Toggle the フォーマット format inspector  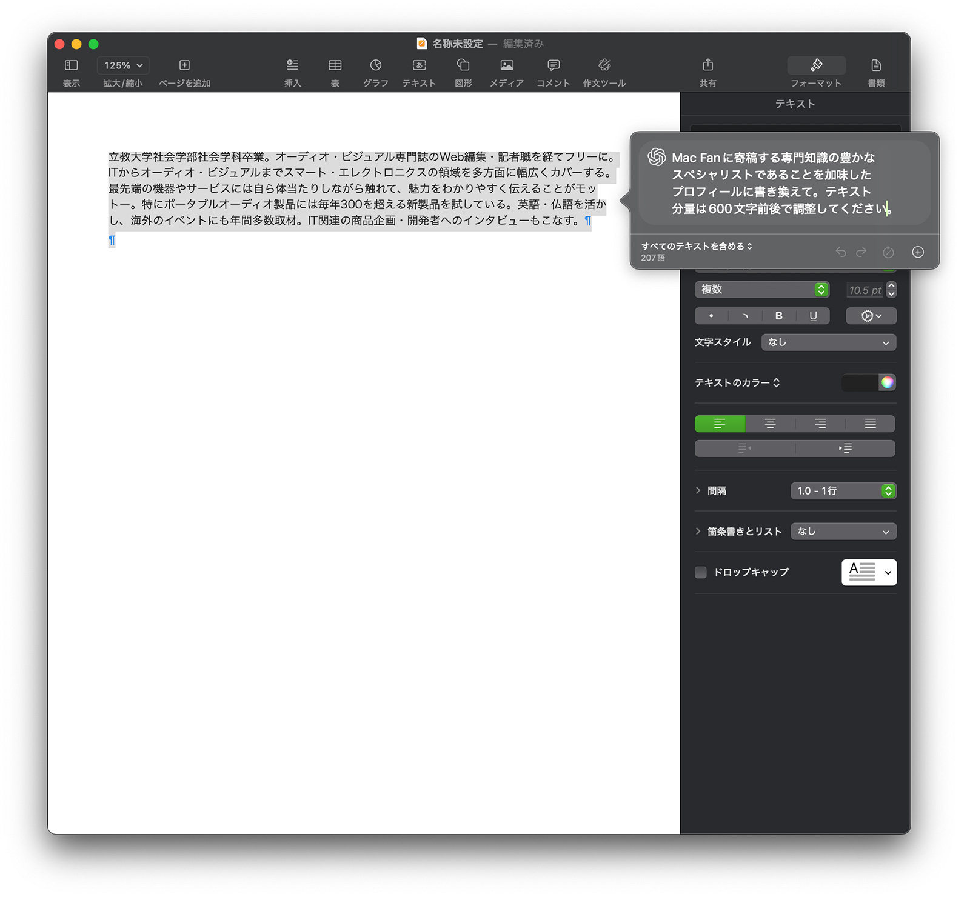tap(816, 65)
